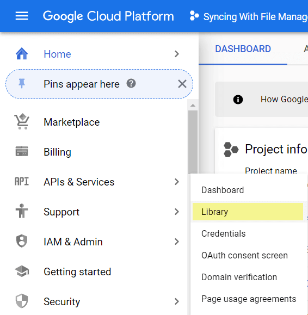Click the Marketplace cart icon
This screenshot has width=308, height=315.
[22, 121]
